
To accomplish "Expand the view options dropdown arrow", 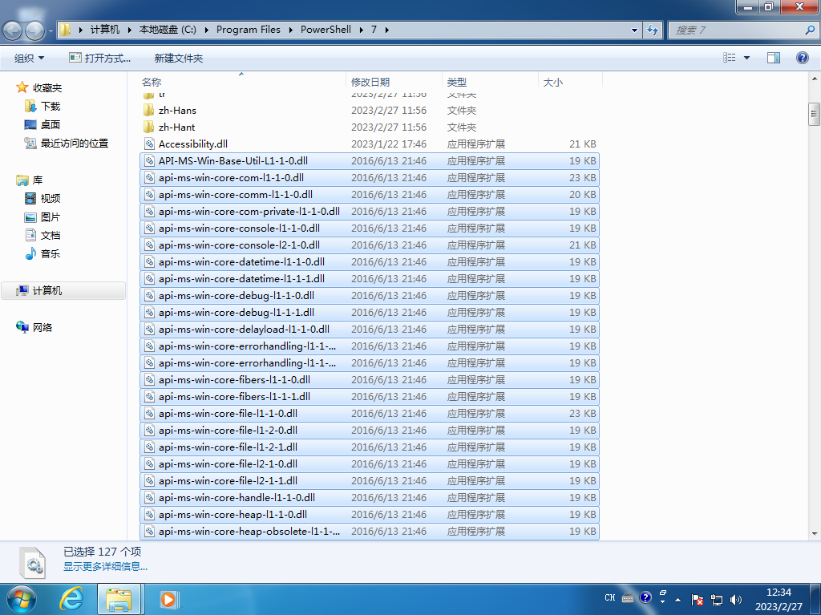I will pyautogui.click(x=746, y=58).
